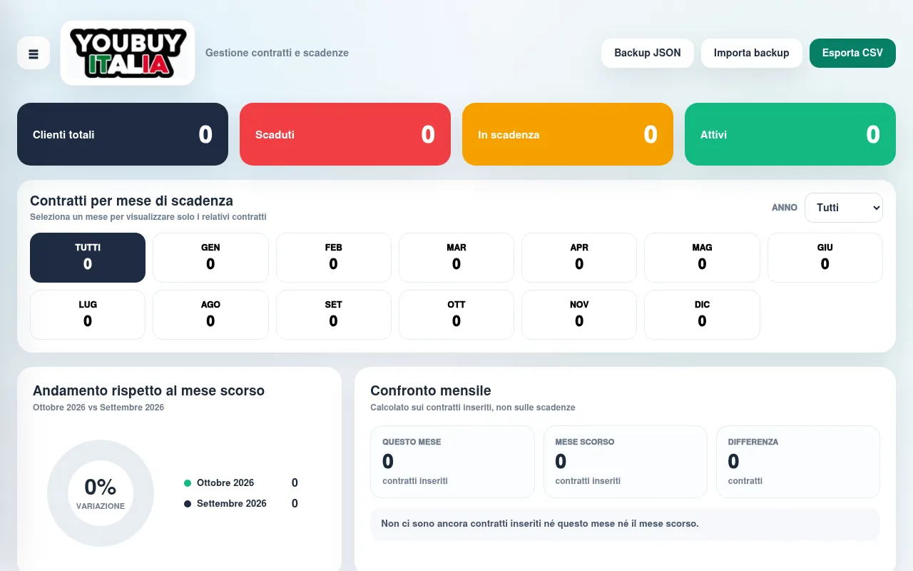
Task: Click the Confronto mensile heading
Action: coord(431,391)
